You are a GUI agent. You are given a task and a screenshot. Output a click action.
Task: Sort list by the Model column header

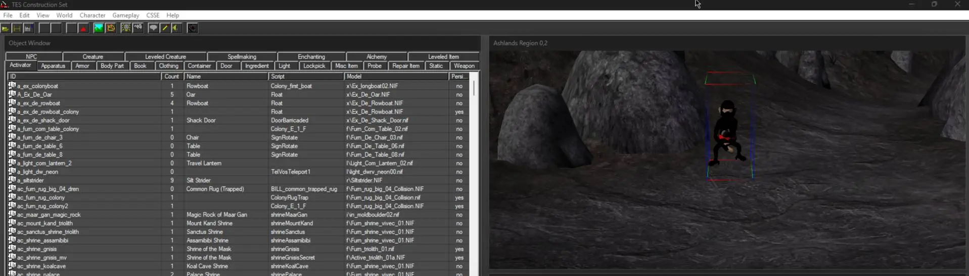pyautogui.click(x=396, y=76)
